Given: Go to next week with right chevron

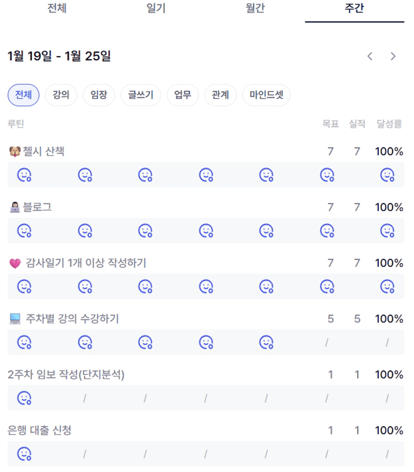Looking at the screenshot, I should pyautogui.click(x=393, y=56).
